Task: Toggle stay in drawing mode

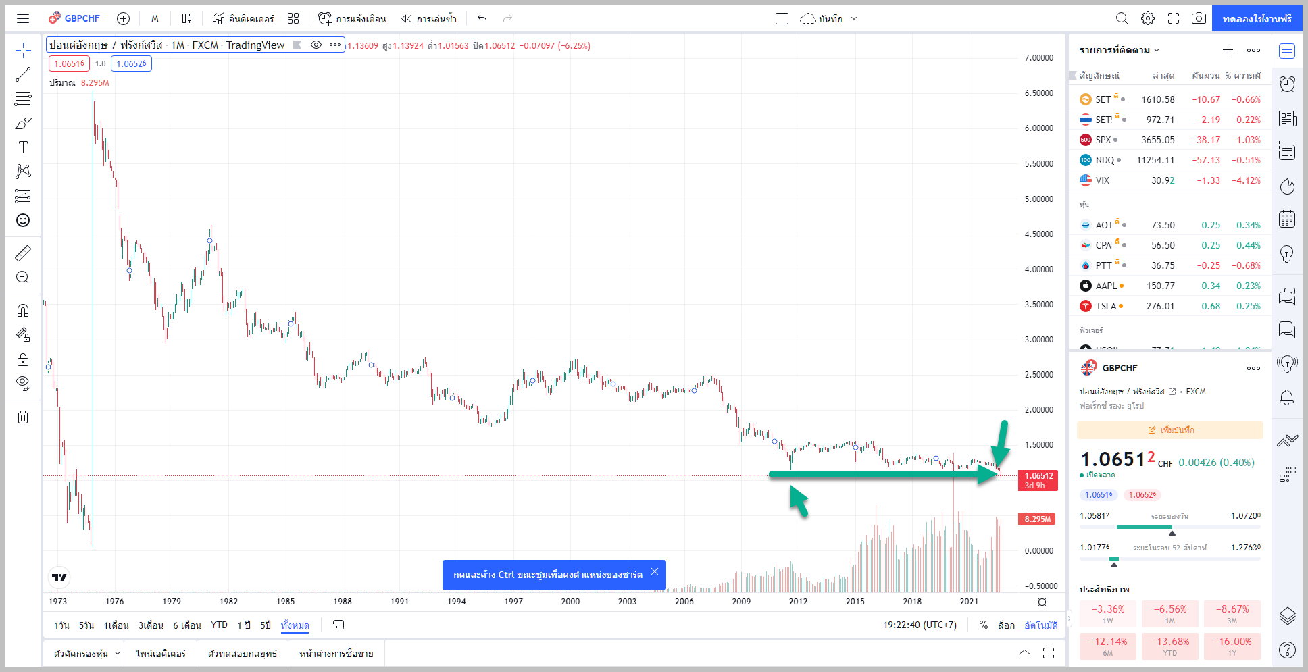Action: 23,335
